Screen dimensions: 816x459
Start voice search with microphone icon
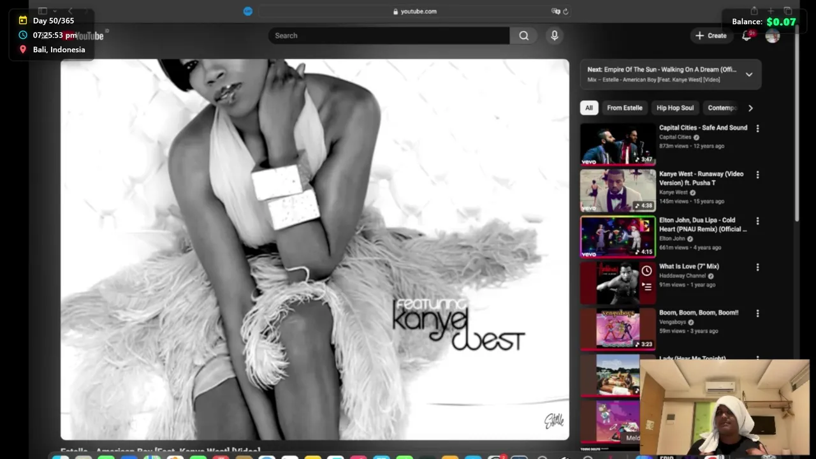555,36
